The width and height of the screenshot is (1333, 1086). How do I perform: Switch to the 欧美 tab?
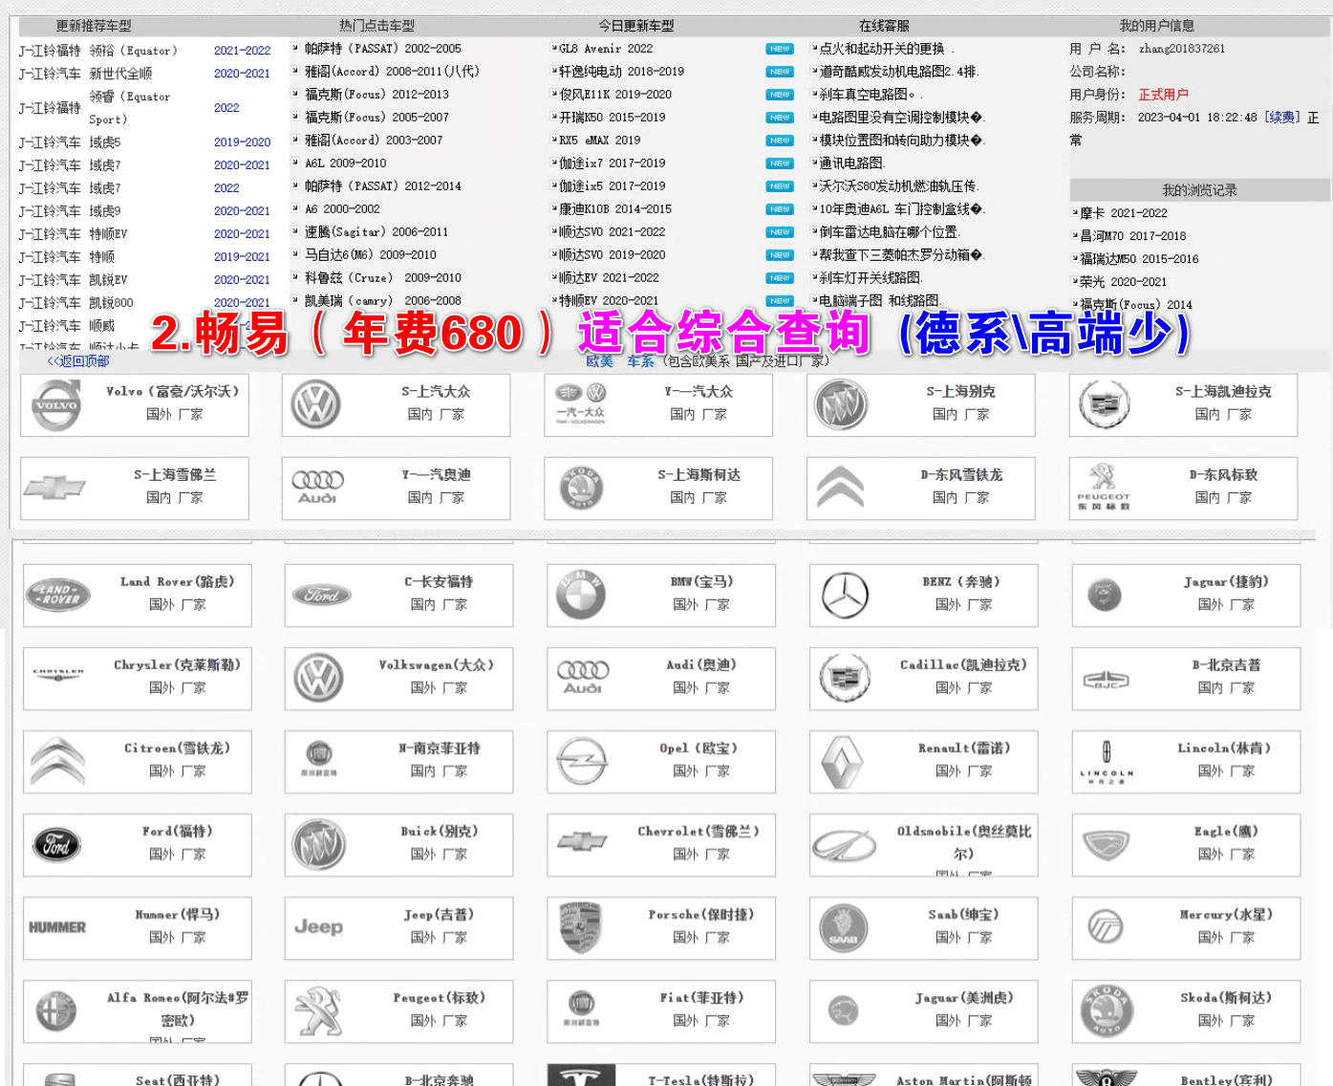(600, 362)
